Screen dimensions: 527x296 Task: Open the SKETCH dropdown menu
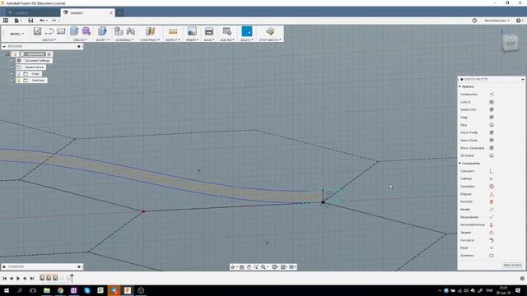click(x=49, y=40)
